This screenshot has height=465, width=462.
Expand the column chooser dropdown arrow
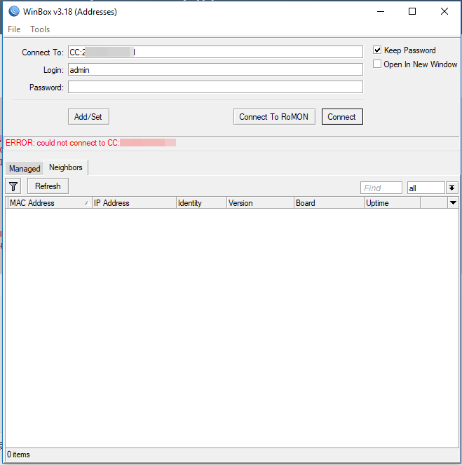click(453, 203)
